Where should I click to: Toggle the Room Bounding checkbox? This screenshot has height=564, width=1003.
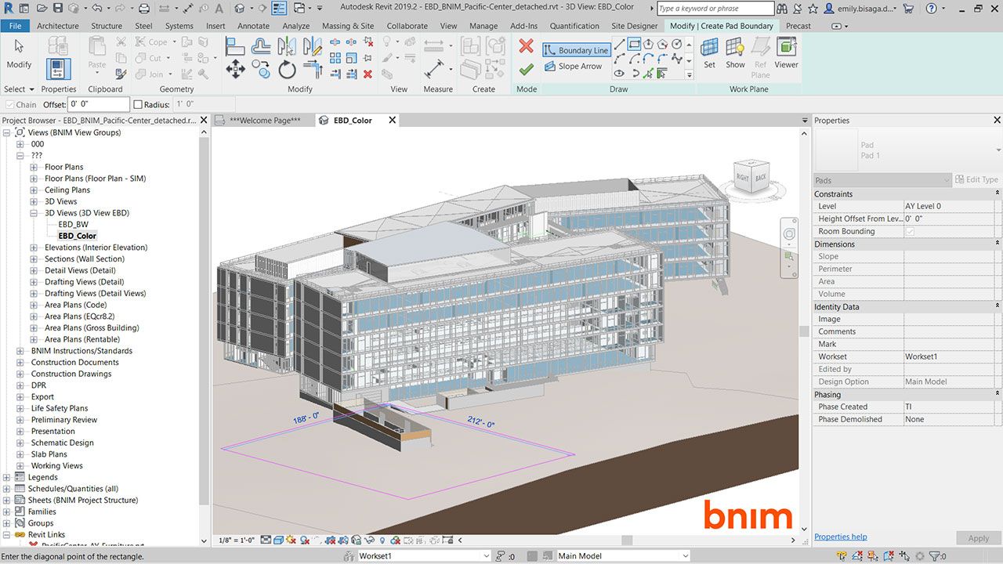(910, 231)
